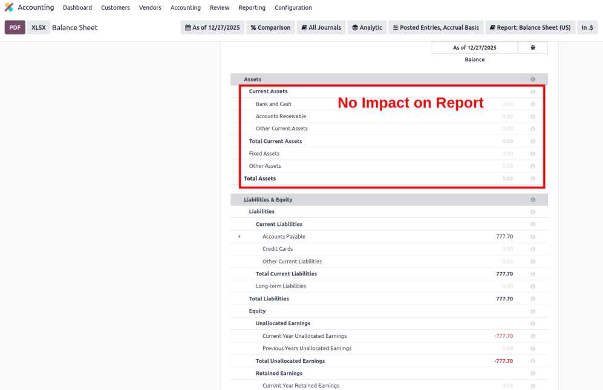Click info icon next to Total Liabilities
Image resolution: width=603 pixels, height=390 pixels.
point(533,299)
